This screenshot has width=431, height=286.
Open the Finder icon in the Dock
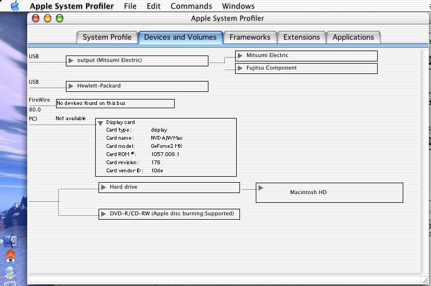(x=10, y=241)
